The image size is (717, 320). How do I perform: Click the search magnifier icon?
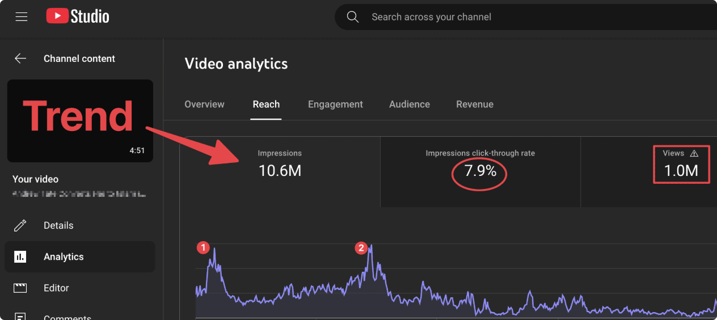click(x=353, y=17)
